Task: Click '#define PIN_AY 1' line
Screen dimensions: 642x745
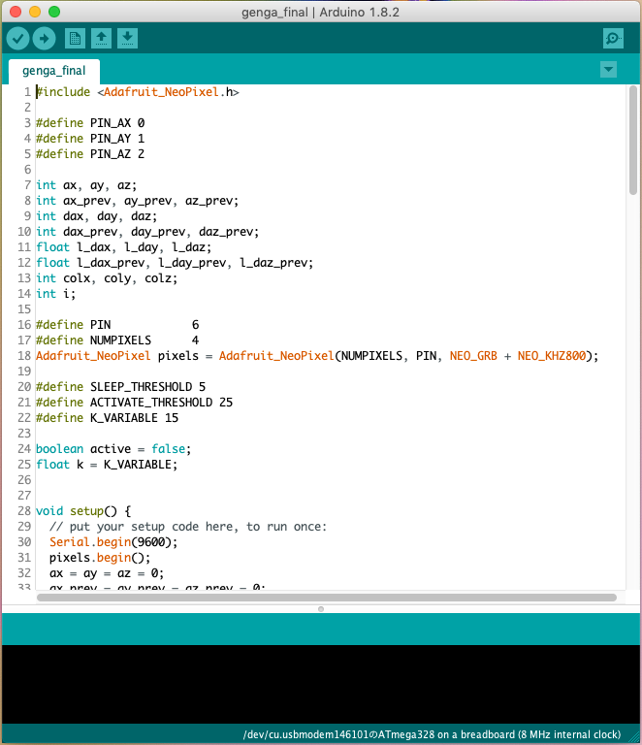Action: click(x=90, y=139)
